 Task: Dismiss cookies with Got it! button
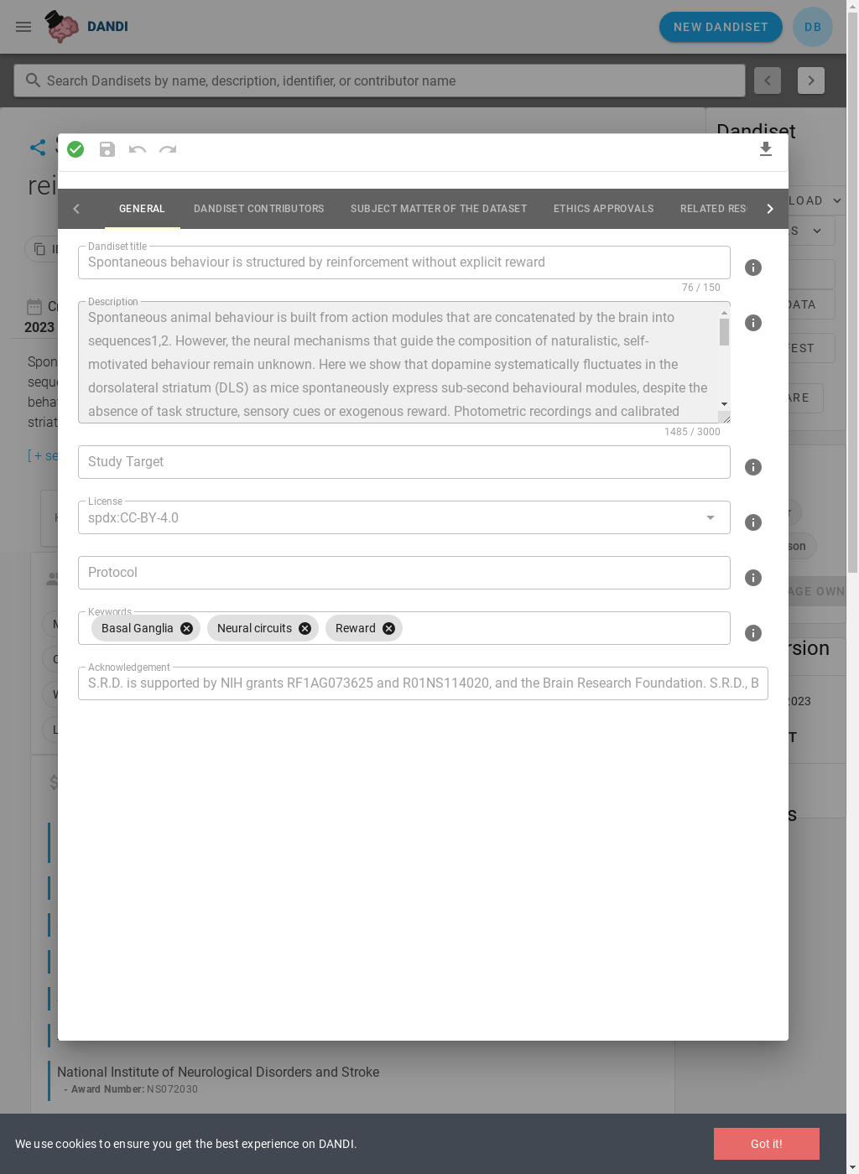tap(767, 1144)
